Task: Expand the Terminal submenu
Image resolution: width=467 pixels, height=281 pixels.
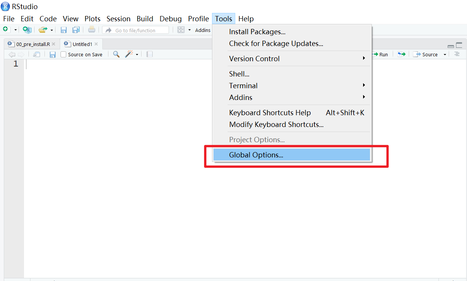Action: tap(292, 86)
